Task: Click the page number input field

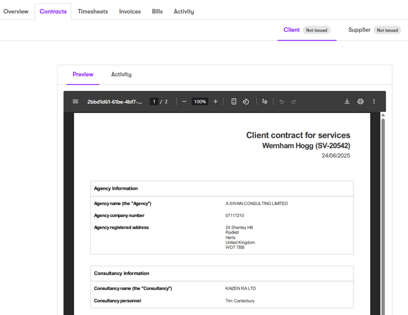Action: coord(154,102)
